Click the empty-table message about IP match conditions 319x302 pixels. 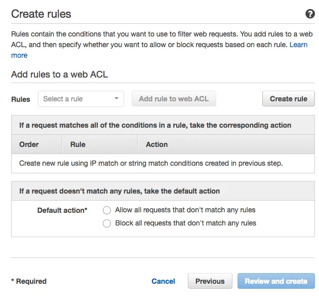pyautogui.click(x=151, y=163)
